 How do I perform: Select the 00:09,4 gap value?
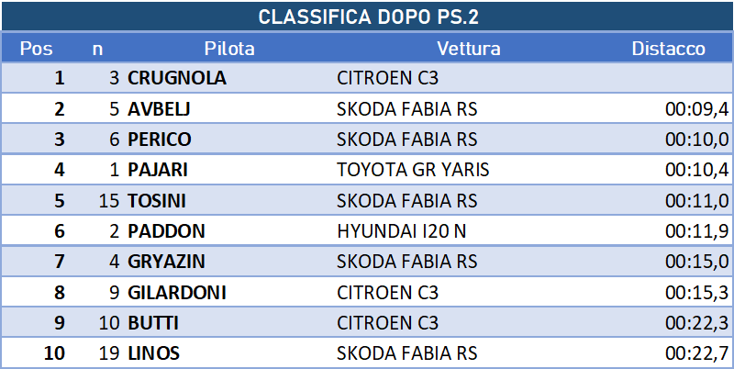pyautogui.click(x=697, y=109)
